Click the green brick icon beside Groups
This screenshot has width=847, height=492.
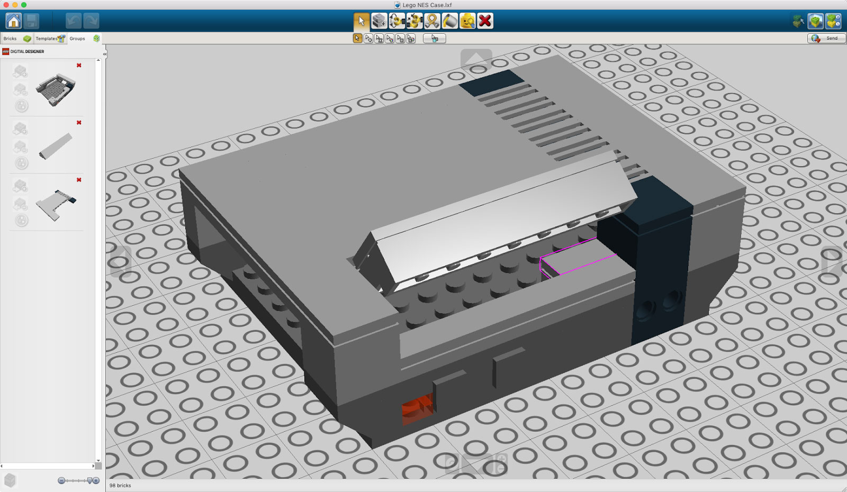pos(96,39)
